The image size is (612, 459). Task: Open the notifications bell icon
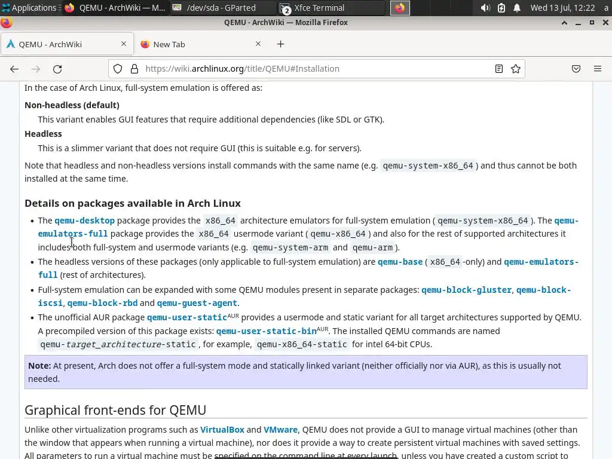point(517,8)
